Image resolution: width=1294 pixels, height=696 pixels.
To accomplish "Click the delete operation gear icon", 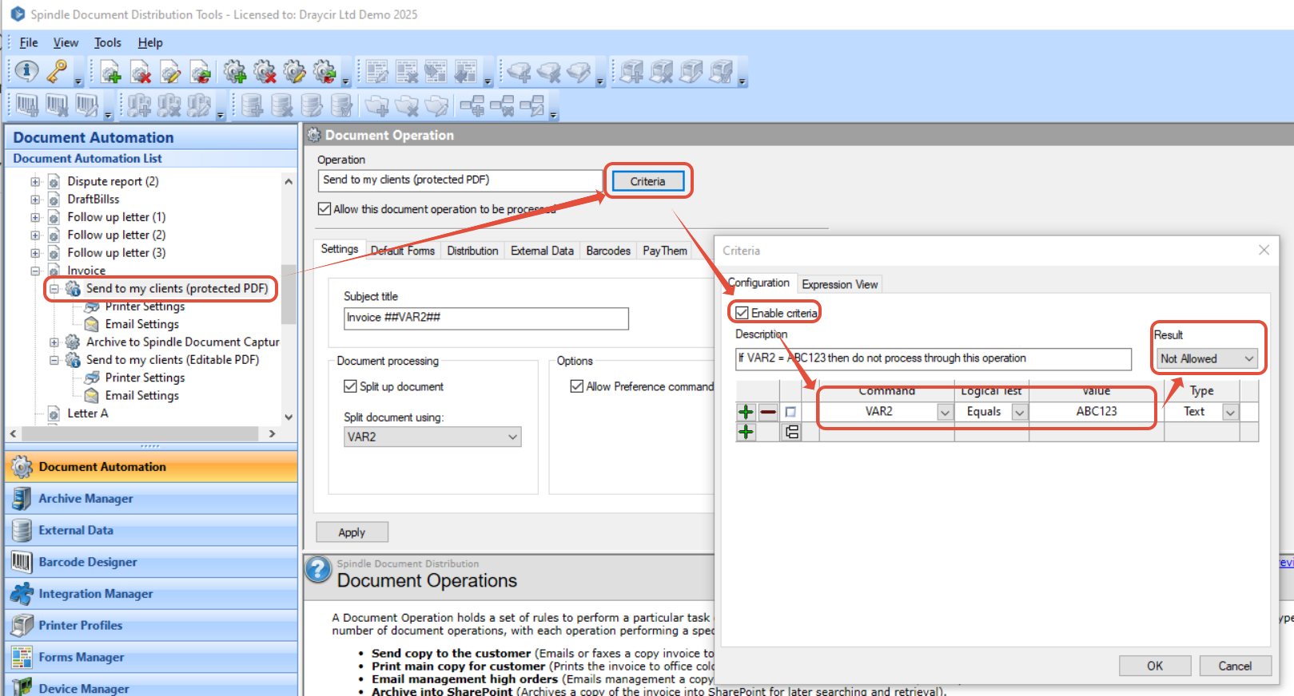I will 265,73.
